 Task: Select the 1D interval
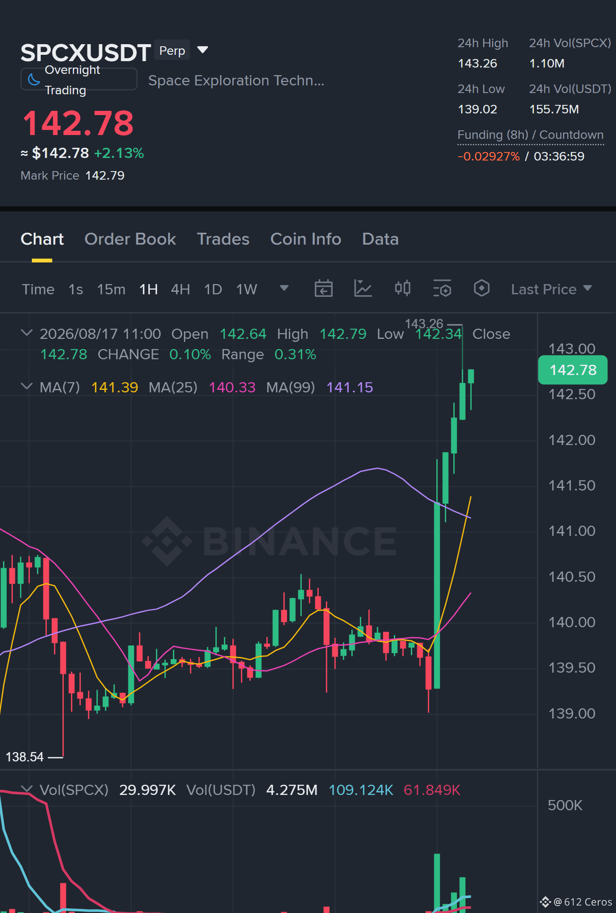tap(213, 289)
